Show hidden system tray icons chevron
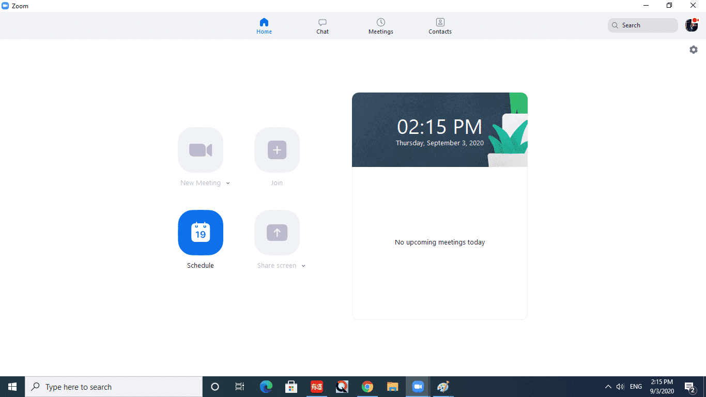This screenshot has width=706, height=397. point(608,387)
